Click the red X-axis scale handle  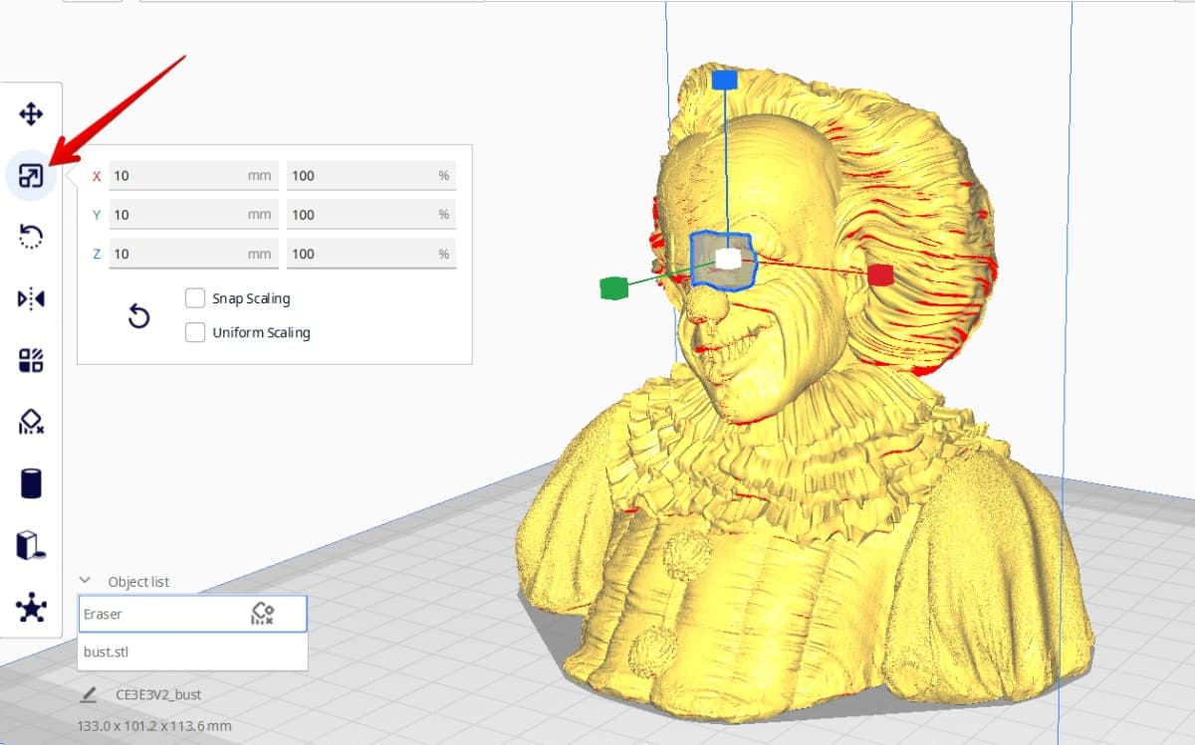point(880,276)
